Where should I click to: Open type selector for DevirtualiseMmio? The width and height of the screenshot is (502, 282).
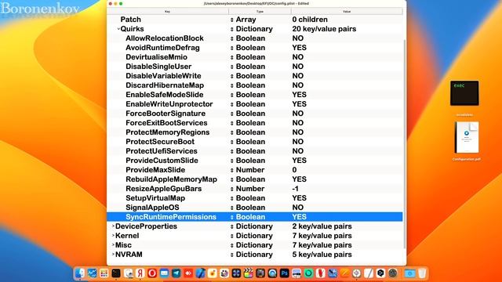[x=232, y=57]
